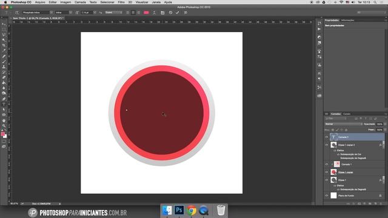
Task: Open the font size dropdown
Action: [95, 12]
